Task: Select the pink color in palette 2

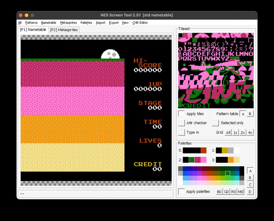Action: 203,160
